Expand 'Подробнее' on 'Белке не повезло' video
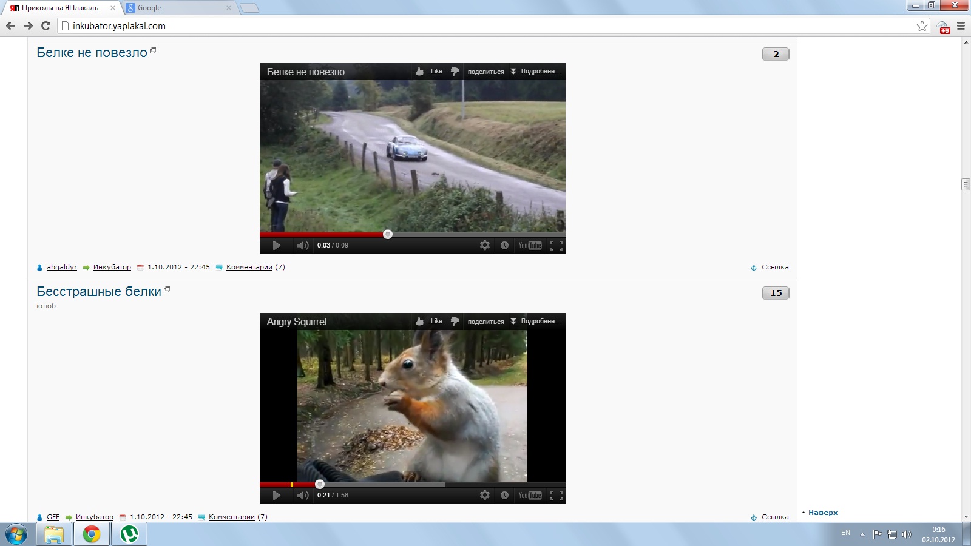This screenshot has height=546, width=971. 535,72
